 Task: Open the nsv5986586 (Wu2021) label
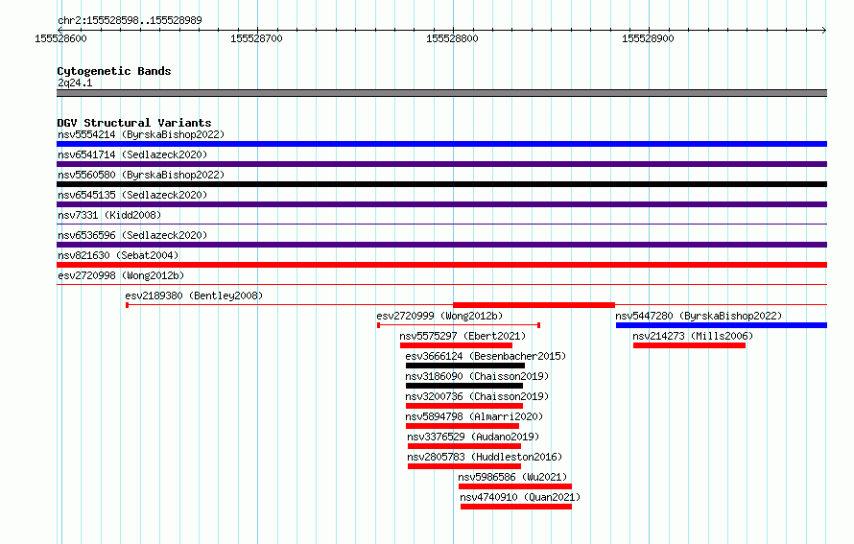(512, 477)
